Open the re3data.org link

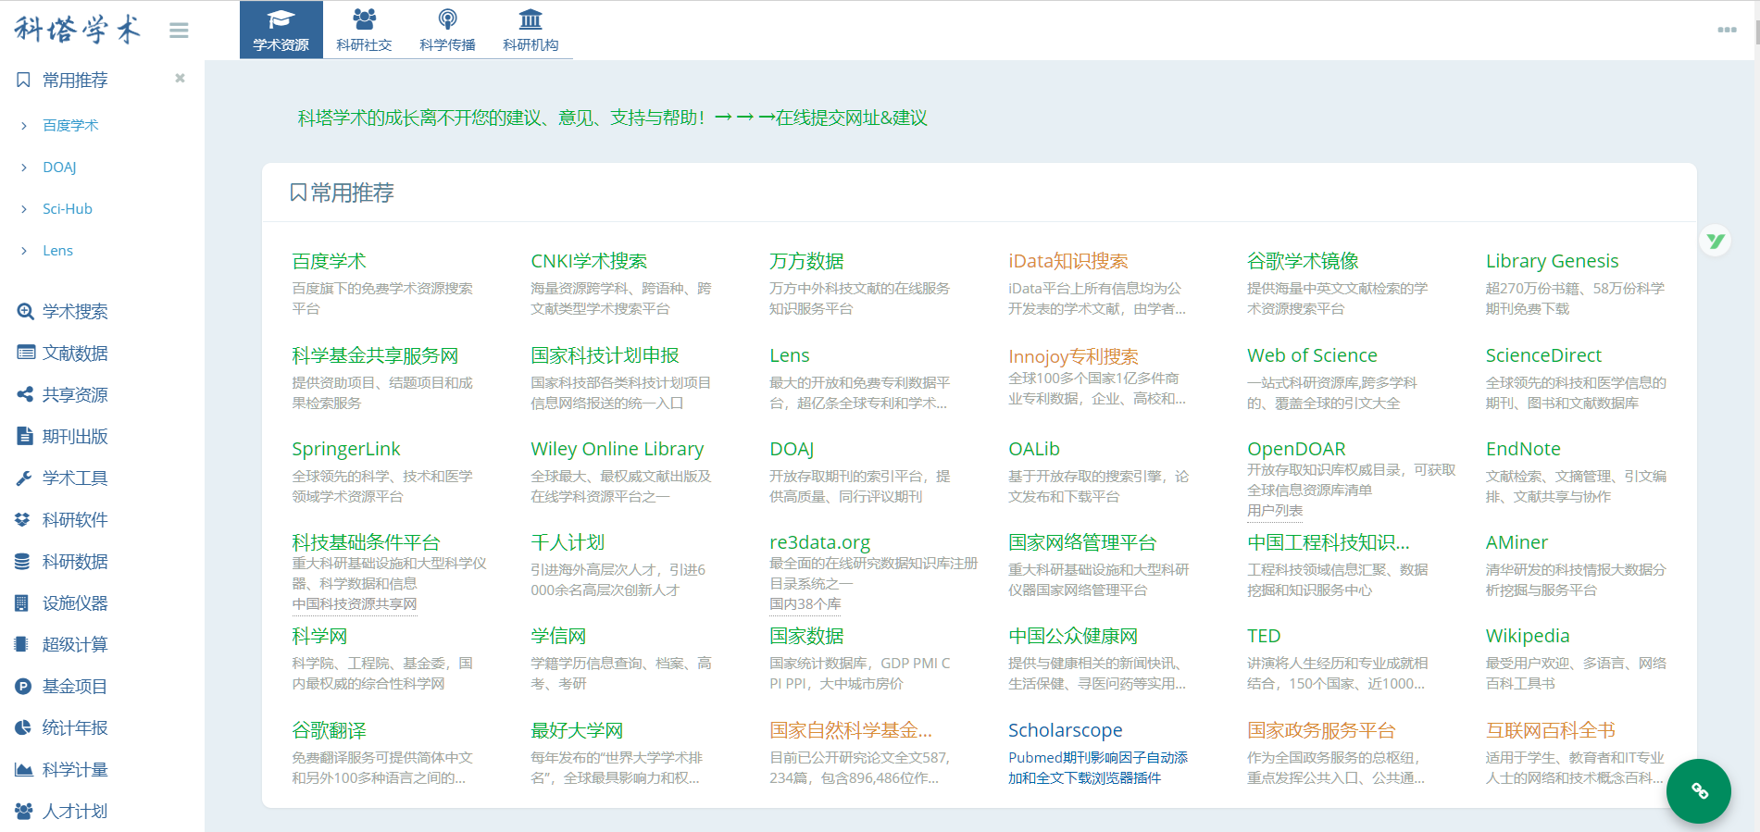pyautogui.click(x=819, y=542)
